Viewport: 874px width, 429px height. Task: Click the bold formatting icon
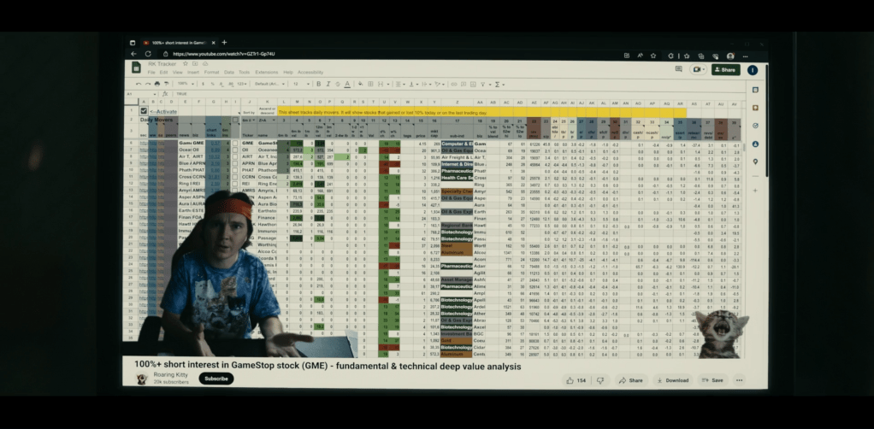click(x=318, y=85)
